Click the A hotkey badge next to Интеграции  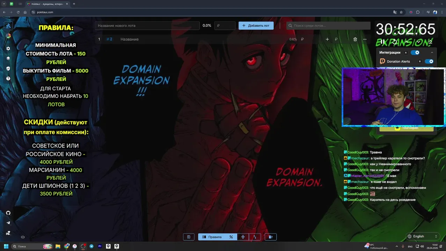pos(405,53)
